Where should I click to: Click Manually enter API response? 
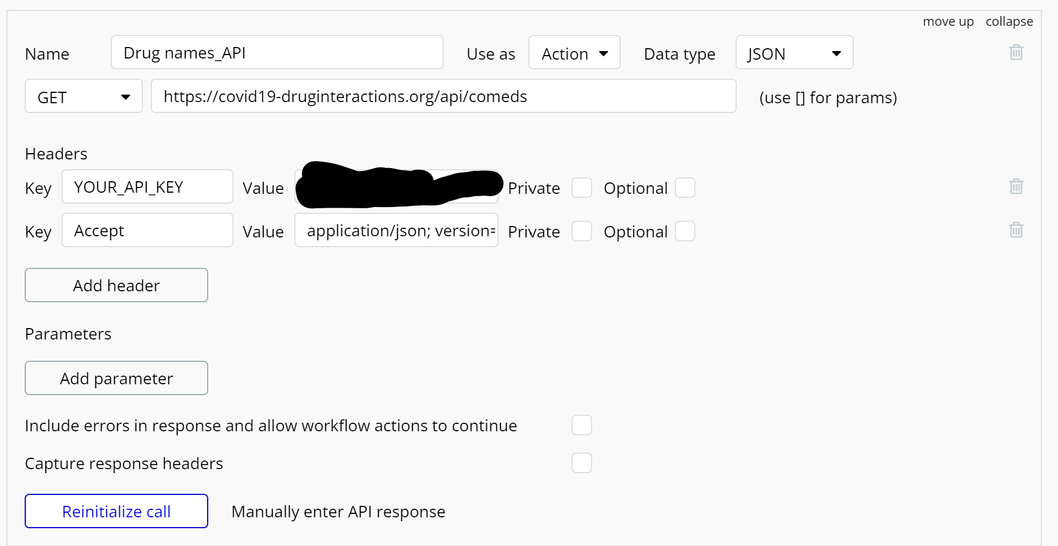338,512
